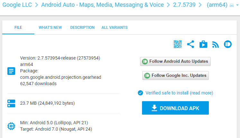Viewport: 240px width, 138px height.
Task: Open the Play Store bag icon
Action: (x=203, y=44)
